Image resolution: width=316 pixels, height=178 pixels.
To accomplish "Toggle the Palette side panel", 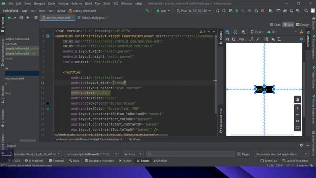I will 221,38.
